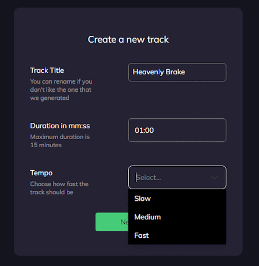Click the Tempo dropdown chevron arrow
This screenshot has width=259, height=266.
point(214,178)
